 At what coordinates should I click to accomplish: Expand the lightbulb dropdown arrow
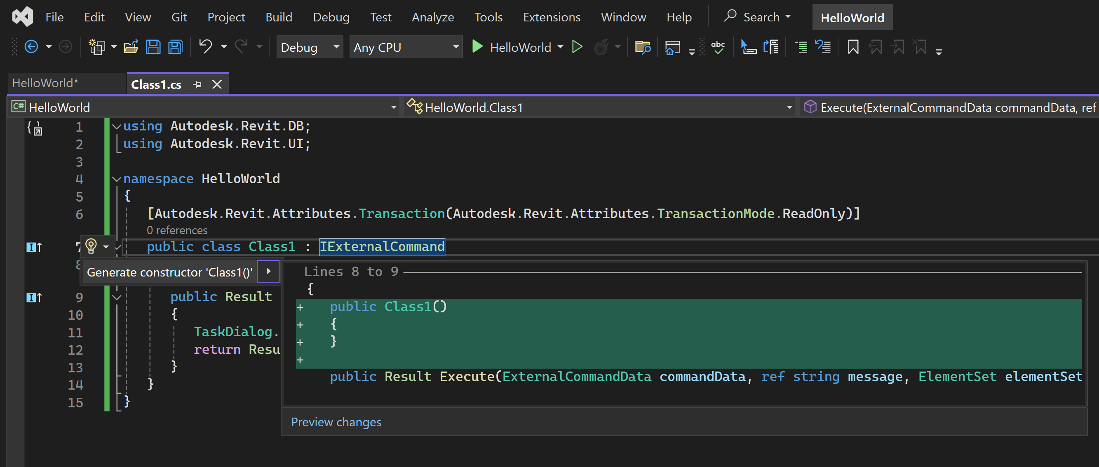click(x=106, y=246)
